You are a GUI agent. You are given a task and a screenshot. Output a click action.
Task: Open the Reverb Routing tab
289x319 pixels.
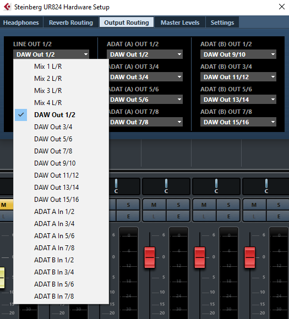click(71, 23)
